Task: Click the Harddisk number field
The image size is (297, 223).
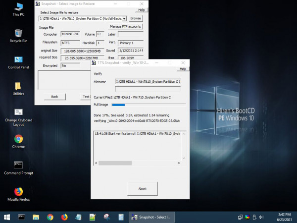Action: pyautogui.click(x=100, y=43)
